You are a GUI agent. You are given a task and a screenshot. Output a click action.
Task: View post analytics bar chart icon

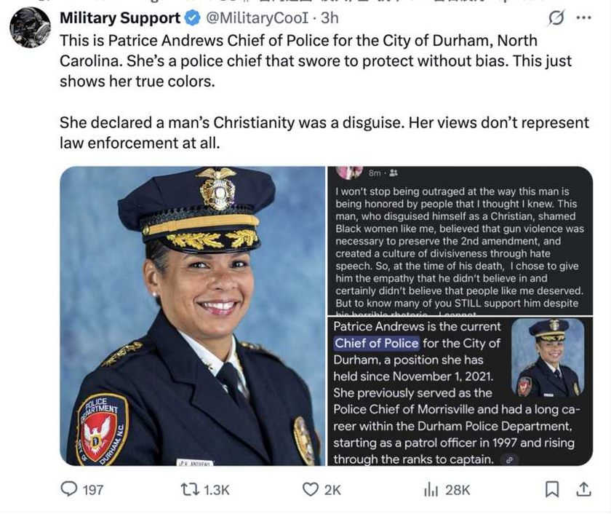(431, 489)
